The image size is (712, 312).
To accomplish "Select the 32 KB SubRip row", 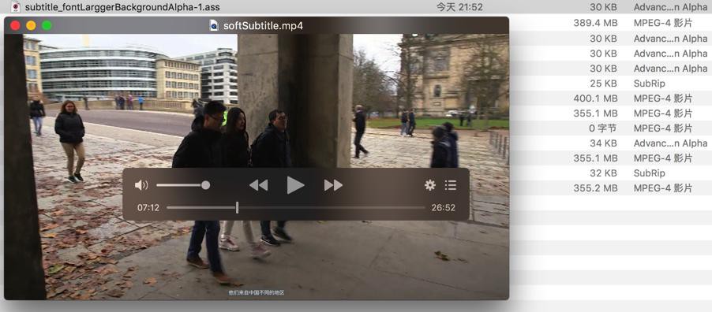I will pos(610,173).
